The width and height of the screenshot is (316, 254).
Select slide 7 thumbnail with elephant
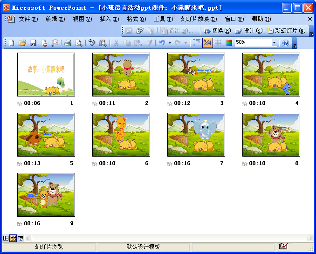pyautogui.click(x=196, y=135)
